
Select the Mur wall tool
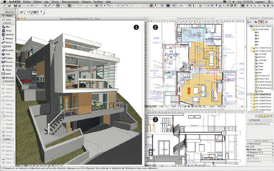[x=8, y=27]
